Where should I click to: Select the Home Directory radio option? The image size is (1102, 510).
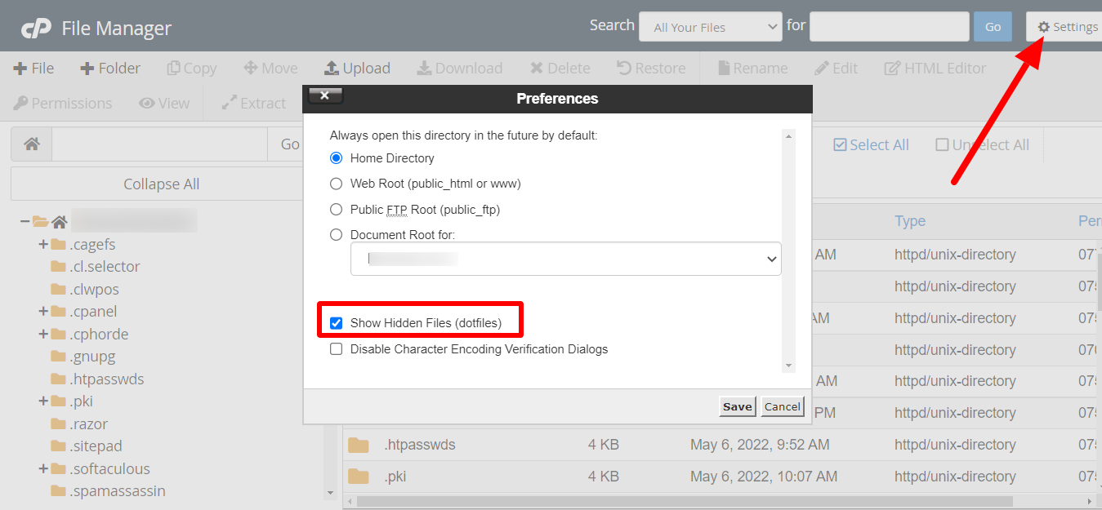click(336, 158)
